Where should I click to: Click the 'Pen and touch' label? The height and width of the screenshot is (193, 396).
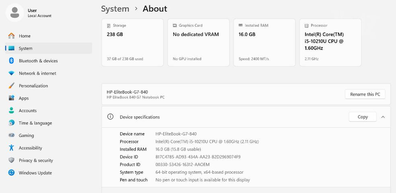(133, 180)
